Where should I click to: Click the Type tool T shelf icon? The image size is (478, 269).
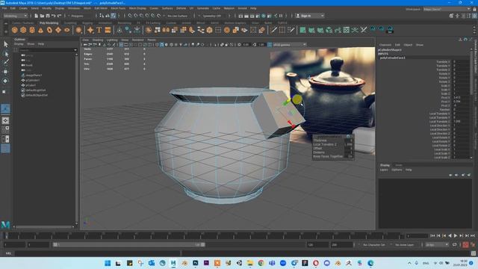(x=99, y=30)
